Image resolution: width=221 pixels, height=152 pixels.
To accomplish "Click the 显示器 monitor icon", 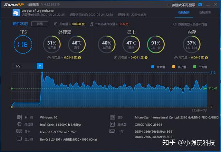I will (x=19, y=139).
